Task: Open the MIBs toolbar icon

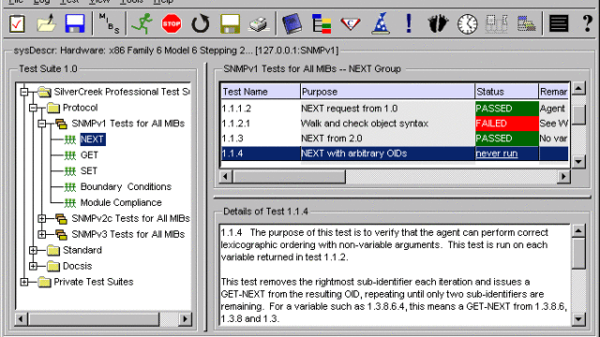Action: (109, 23)
